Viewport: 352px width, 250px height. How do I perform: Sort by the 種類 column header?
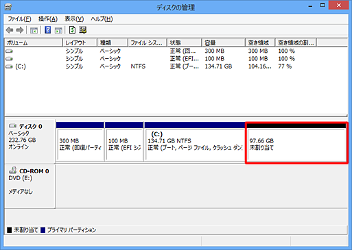113,42
